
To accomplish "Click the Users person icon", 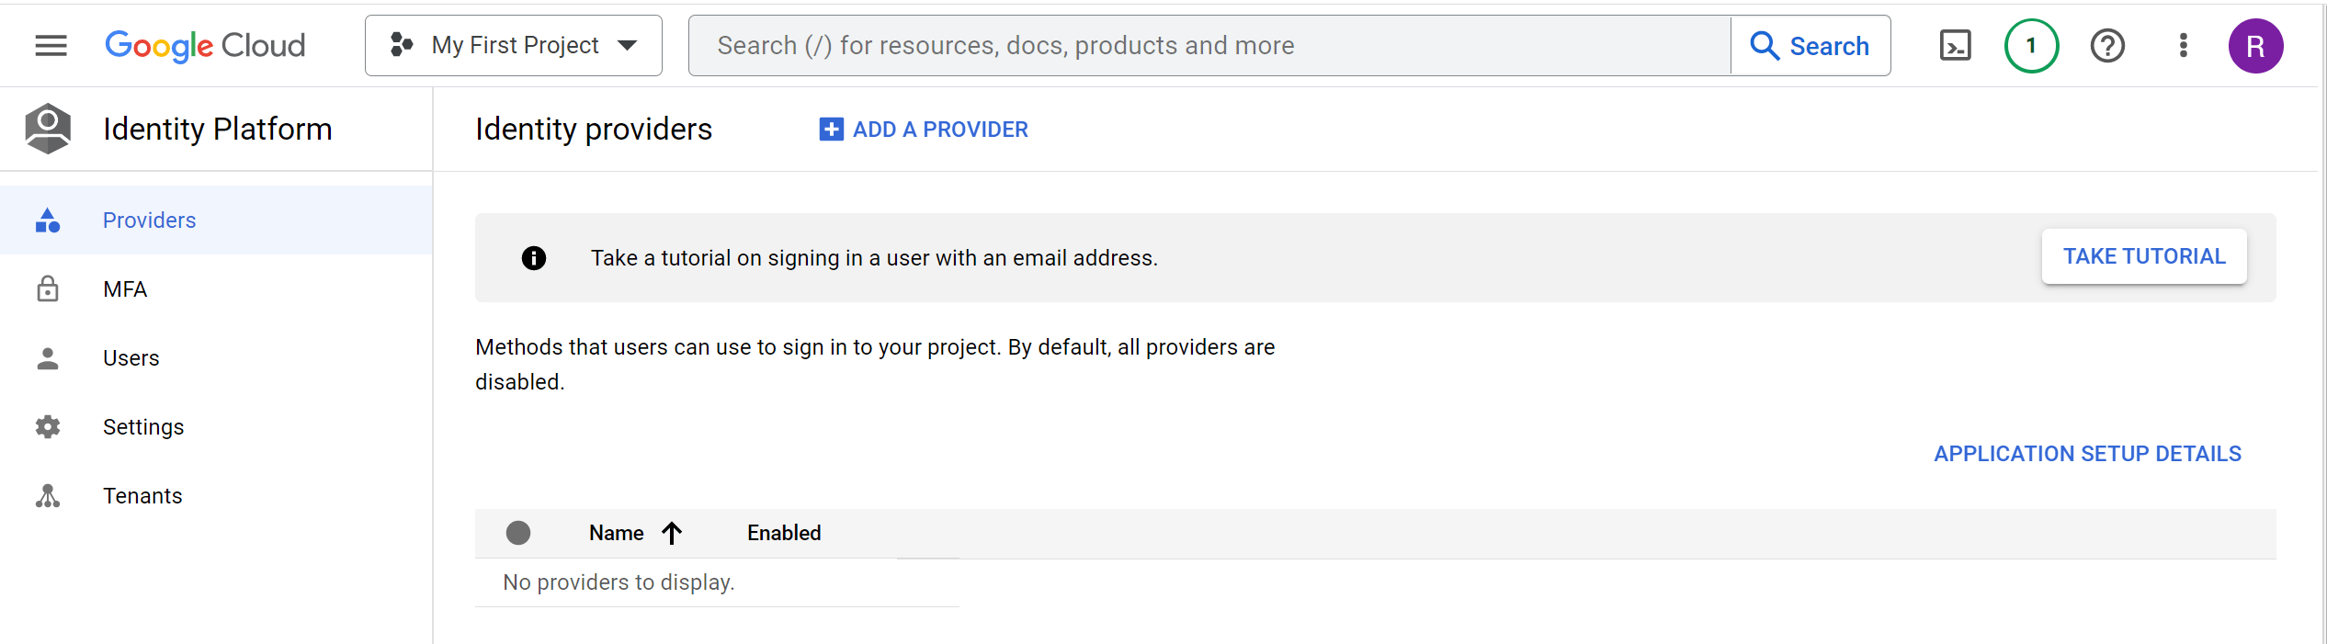I will (x=48, y=358).
